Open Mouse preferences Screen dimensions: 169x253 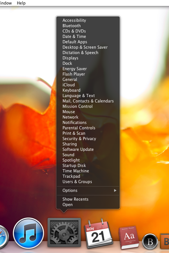[x=69, y=112]
